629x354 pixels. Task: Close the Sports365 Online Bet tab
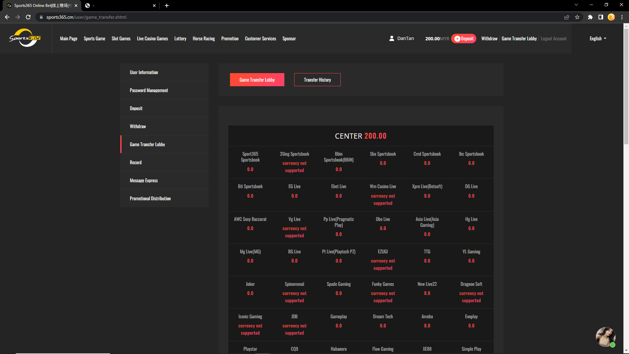[x=76, y=6]
